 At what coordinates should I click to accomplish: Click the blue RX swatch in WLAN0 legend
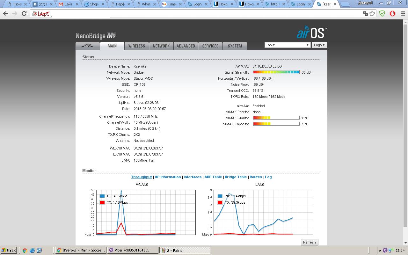click(102, 196)
